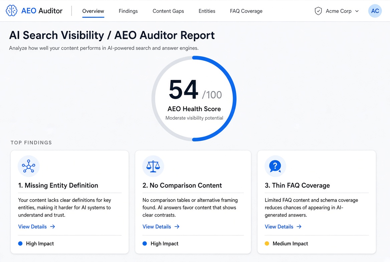390x262 pixels.
Task: Click the blue arc of the score ring
Action: tap(234, 99)
